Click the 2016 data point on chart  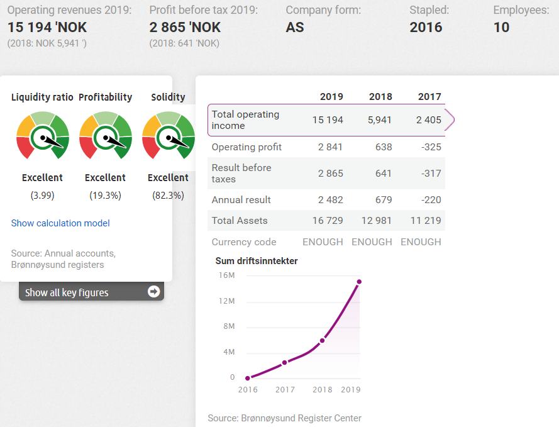click(x=248, y=378)
